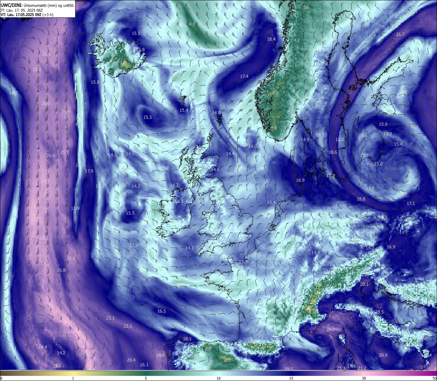The width and height of the screenshot is (437, 381).
Task: Click the colorbar tick label 5
Action: (146, 378)
